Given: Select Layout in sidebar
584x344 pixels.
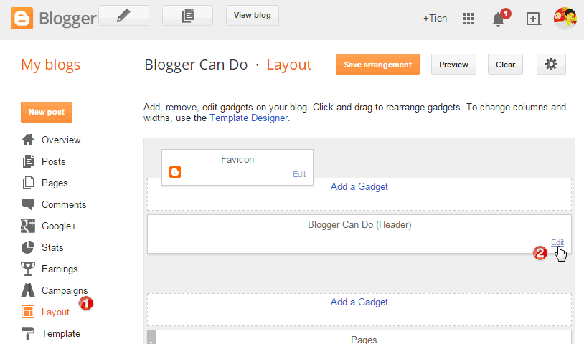Looking at the screenshot, I should 55,312.
